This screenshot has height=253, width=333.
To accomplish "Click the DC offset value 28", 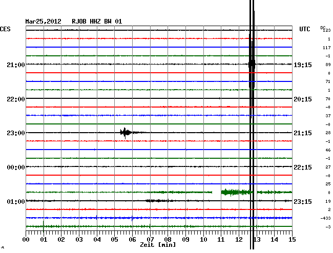I will pyautogui.click(x=328, y=133).
